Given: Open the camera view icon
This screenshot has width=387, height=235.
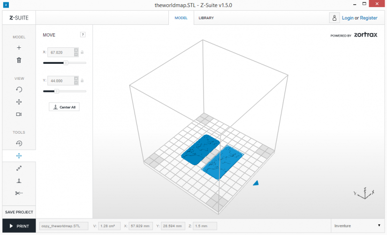Looking at the screenshot, I should (x=19, y=114).
